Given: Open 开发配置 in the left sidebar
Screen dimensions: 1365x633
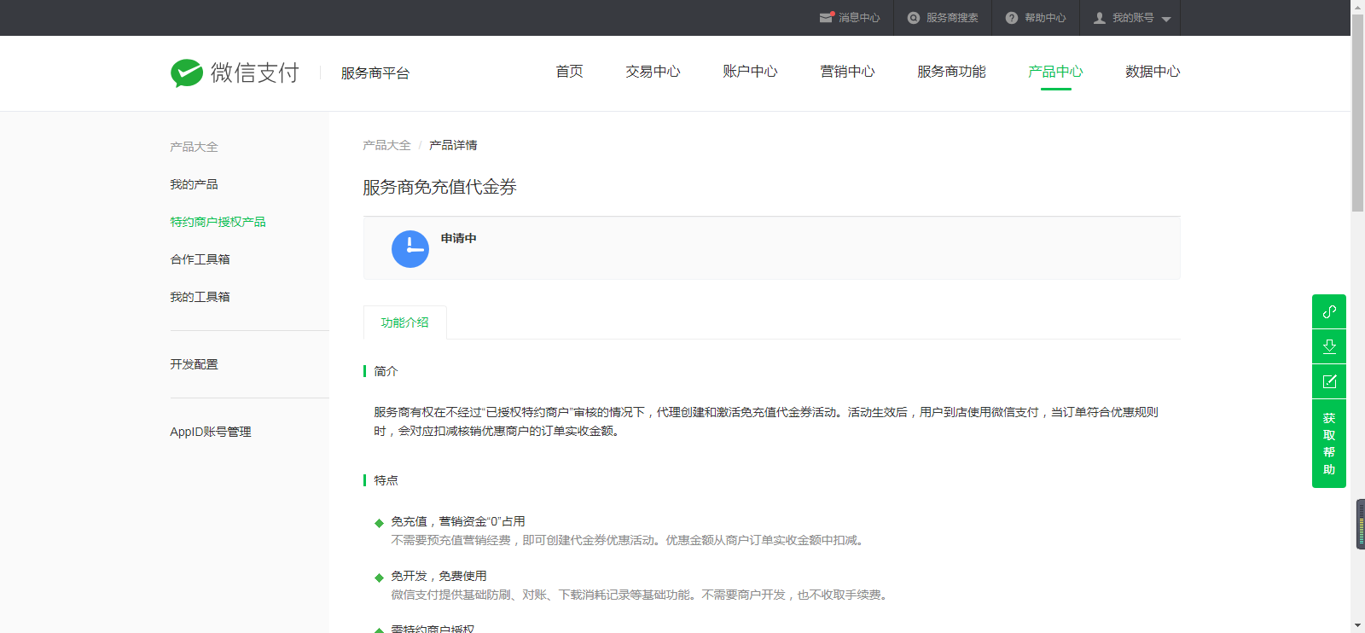Looking at the screenshot, I should click(194, 364).
